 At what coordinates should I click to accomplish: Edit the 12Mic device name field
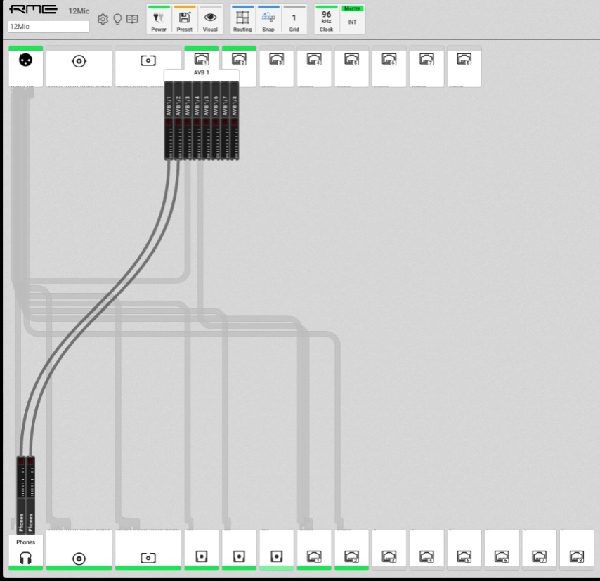click(48, 27)
